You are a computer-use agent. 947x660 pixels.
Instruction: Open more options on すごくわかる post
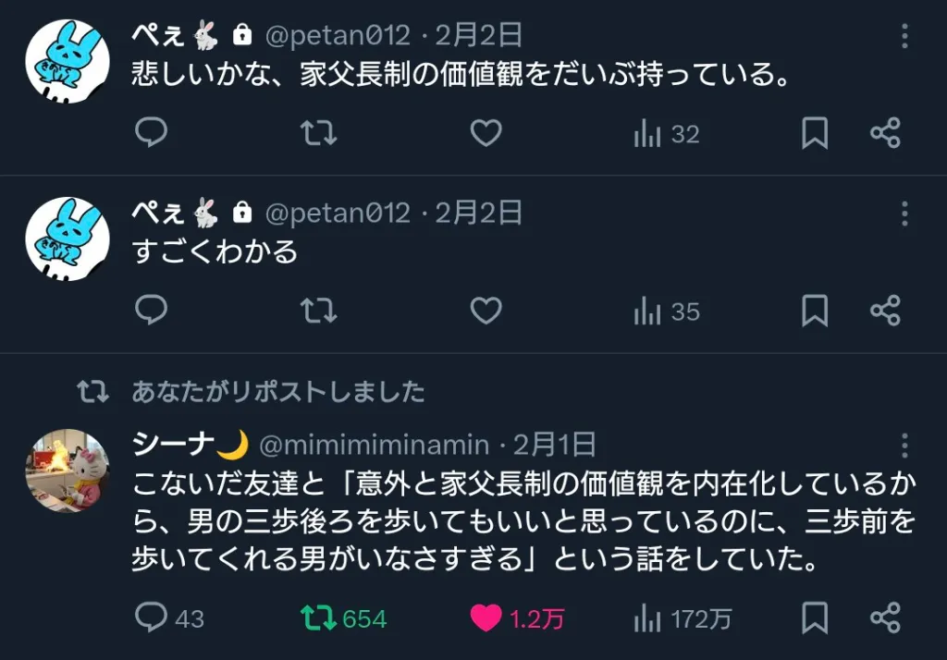tap(904, 214)
